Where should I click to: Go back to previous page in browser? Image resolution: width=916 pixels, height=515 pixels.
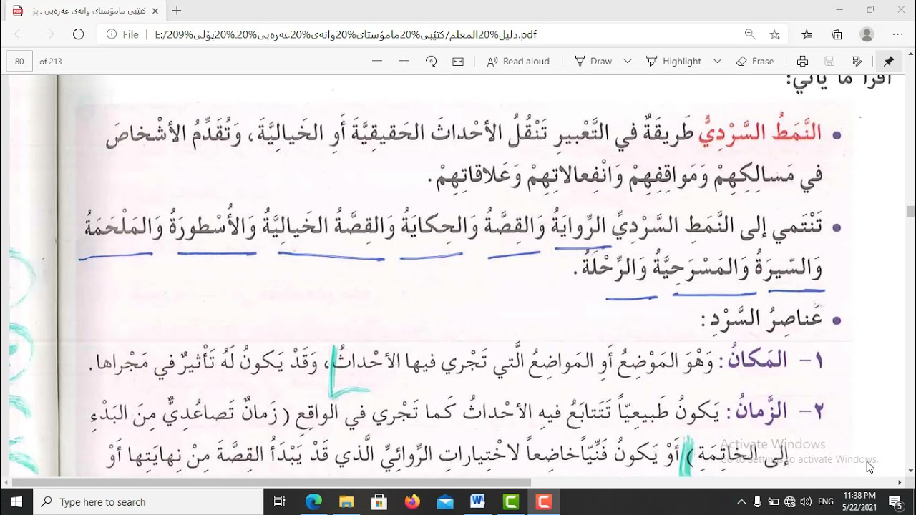tap(19, 34)
